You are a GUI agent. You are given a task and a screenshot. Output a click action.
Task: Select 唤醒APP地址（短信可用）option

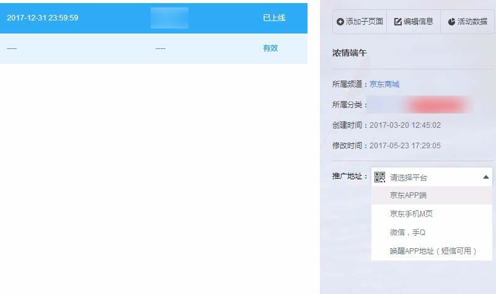[x=432, y=251]
